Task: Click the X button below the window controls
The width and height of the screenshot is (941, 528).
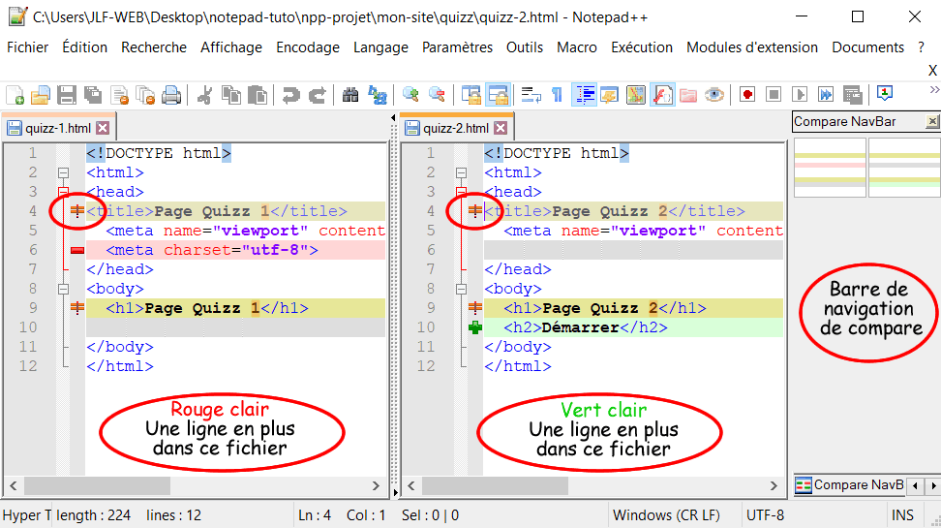Action: click(932, 71)
